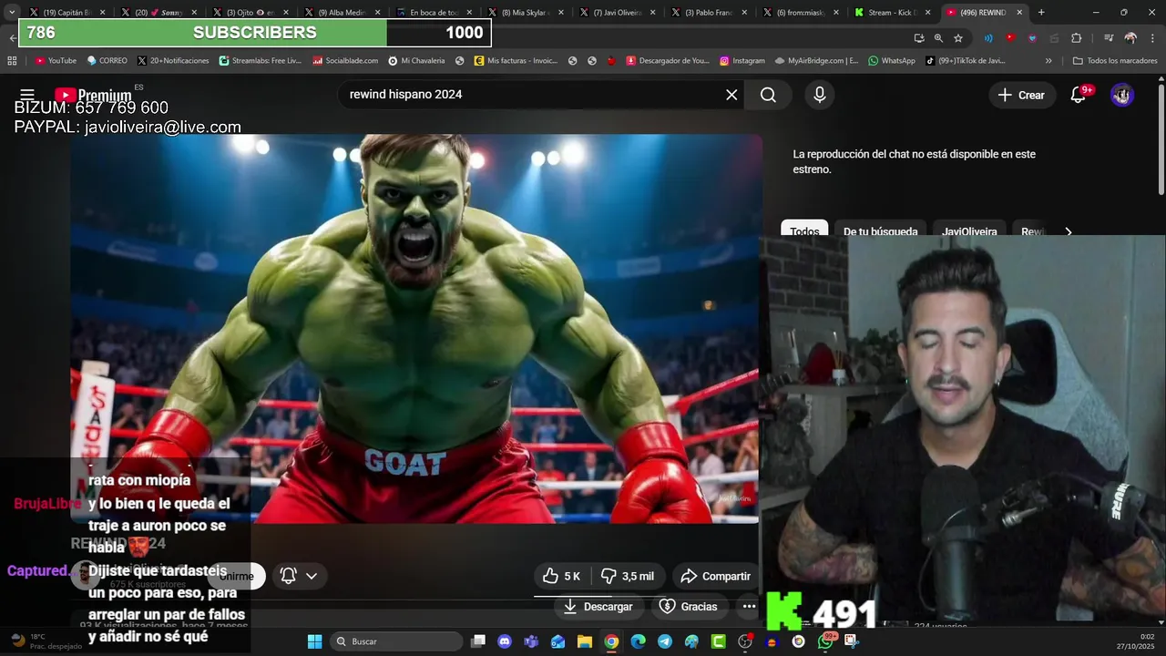Screen dimensions: 1166x656
Task: Open Discord from the taskbar
Action: [505, 641]
